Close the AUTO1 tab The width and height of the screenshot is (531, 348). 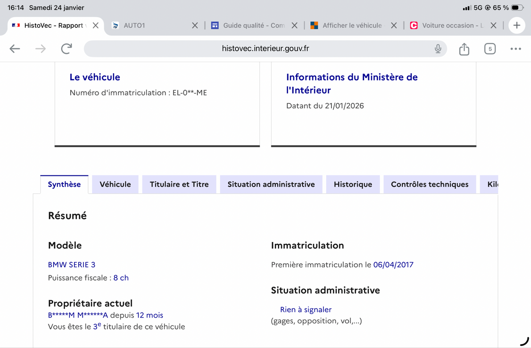[195, 26]
